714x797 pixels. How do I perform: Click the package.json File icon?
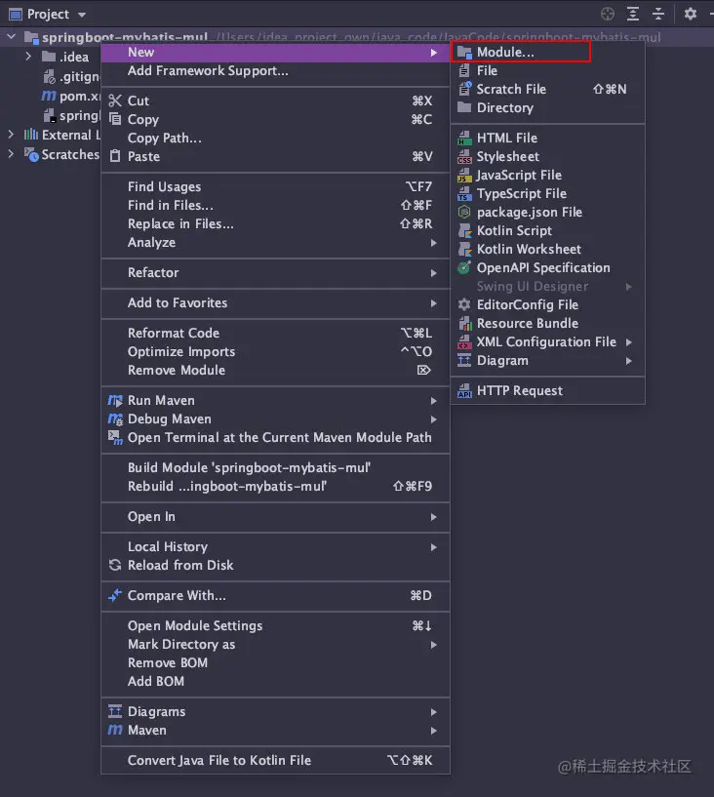pos(464,212)
